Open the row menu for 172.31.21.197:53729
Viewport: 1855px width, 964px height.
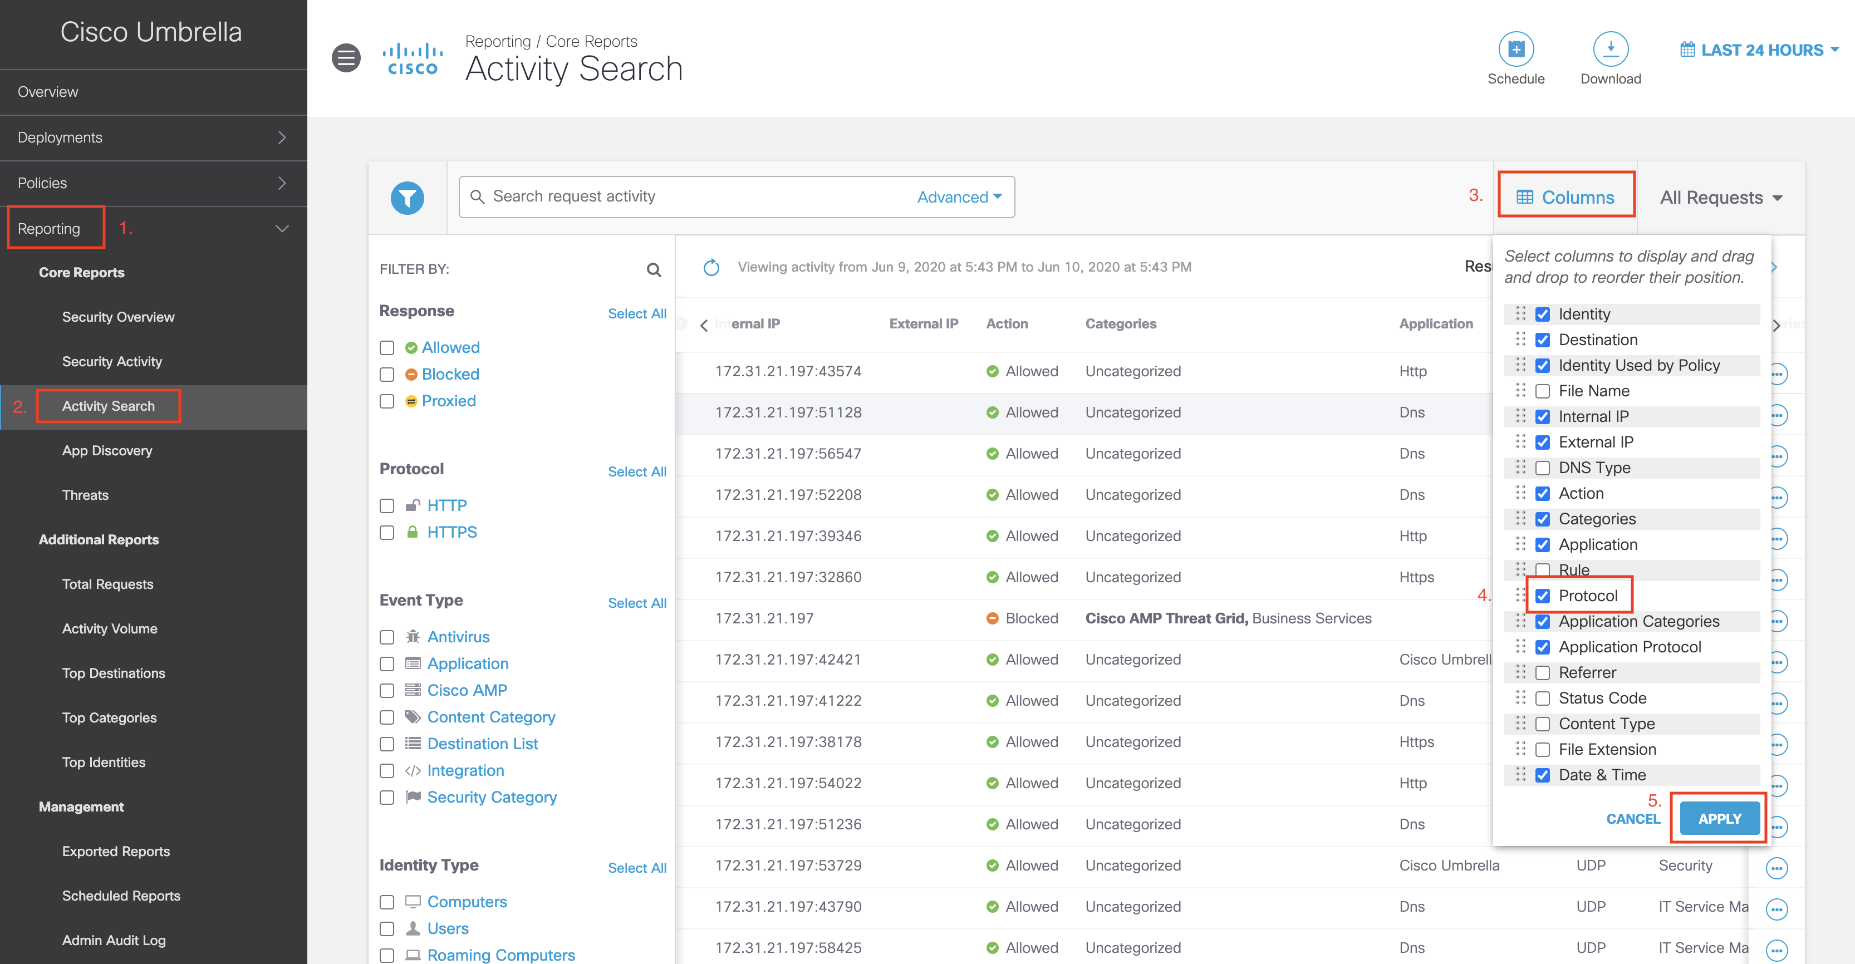[x=1777, y=868]
